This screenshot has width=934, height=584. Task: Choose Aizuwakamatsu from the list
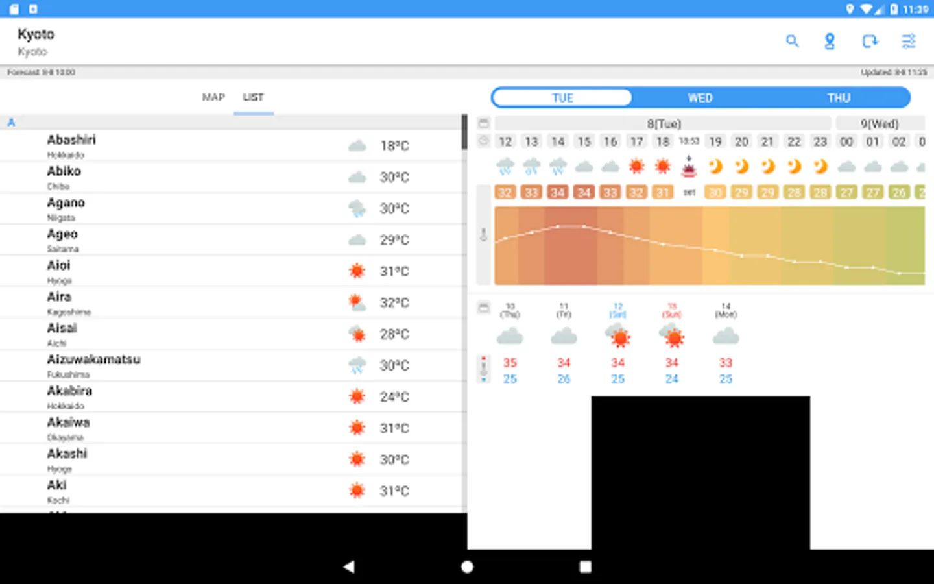pyautogui.click(x=231, y=365)
